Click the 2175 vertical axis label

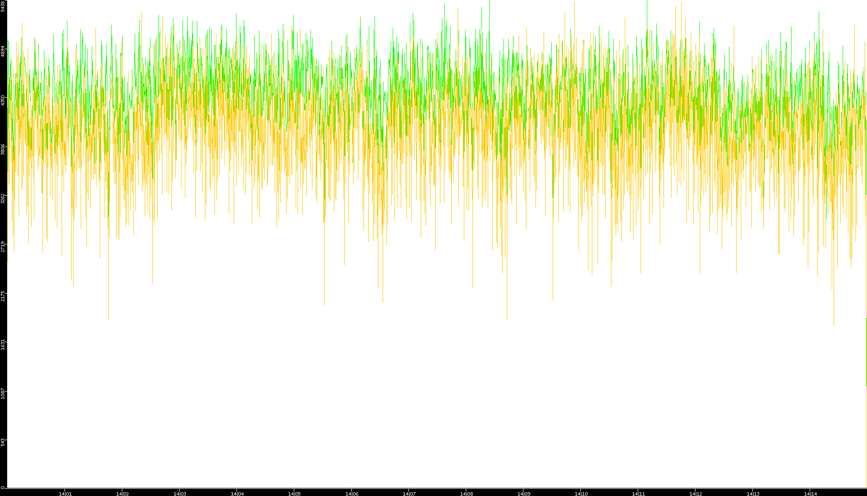coord(3,295)
